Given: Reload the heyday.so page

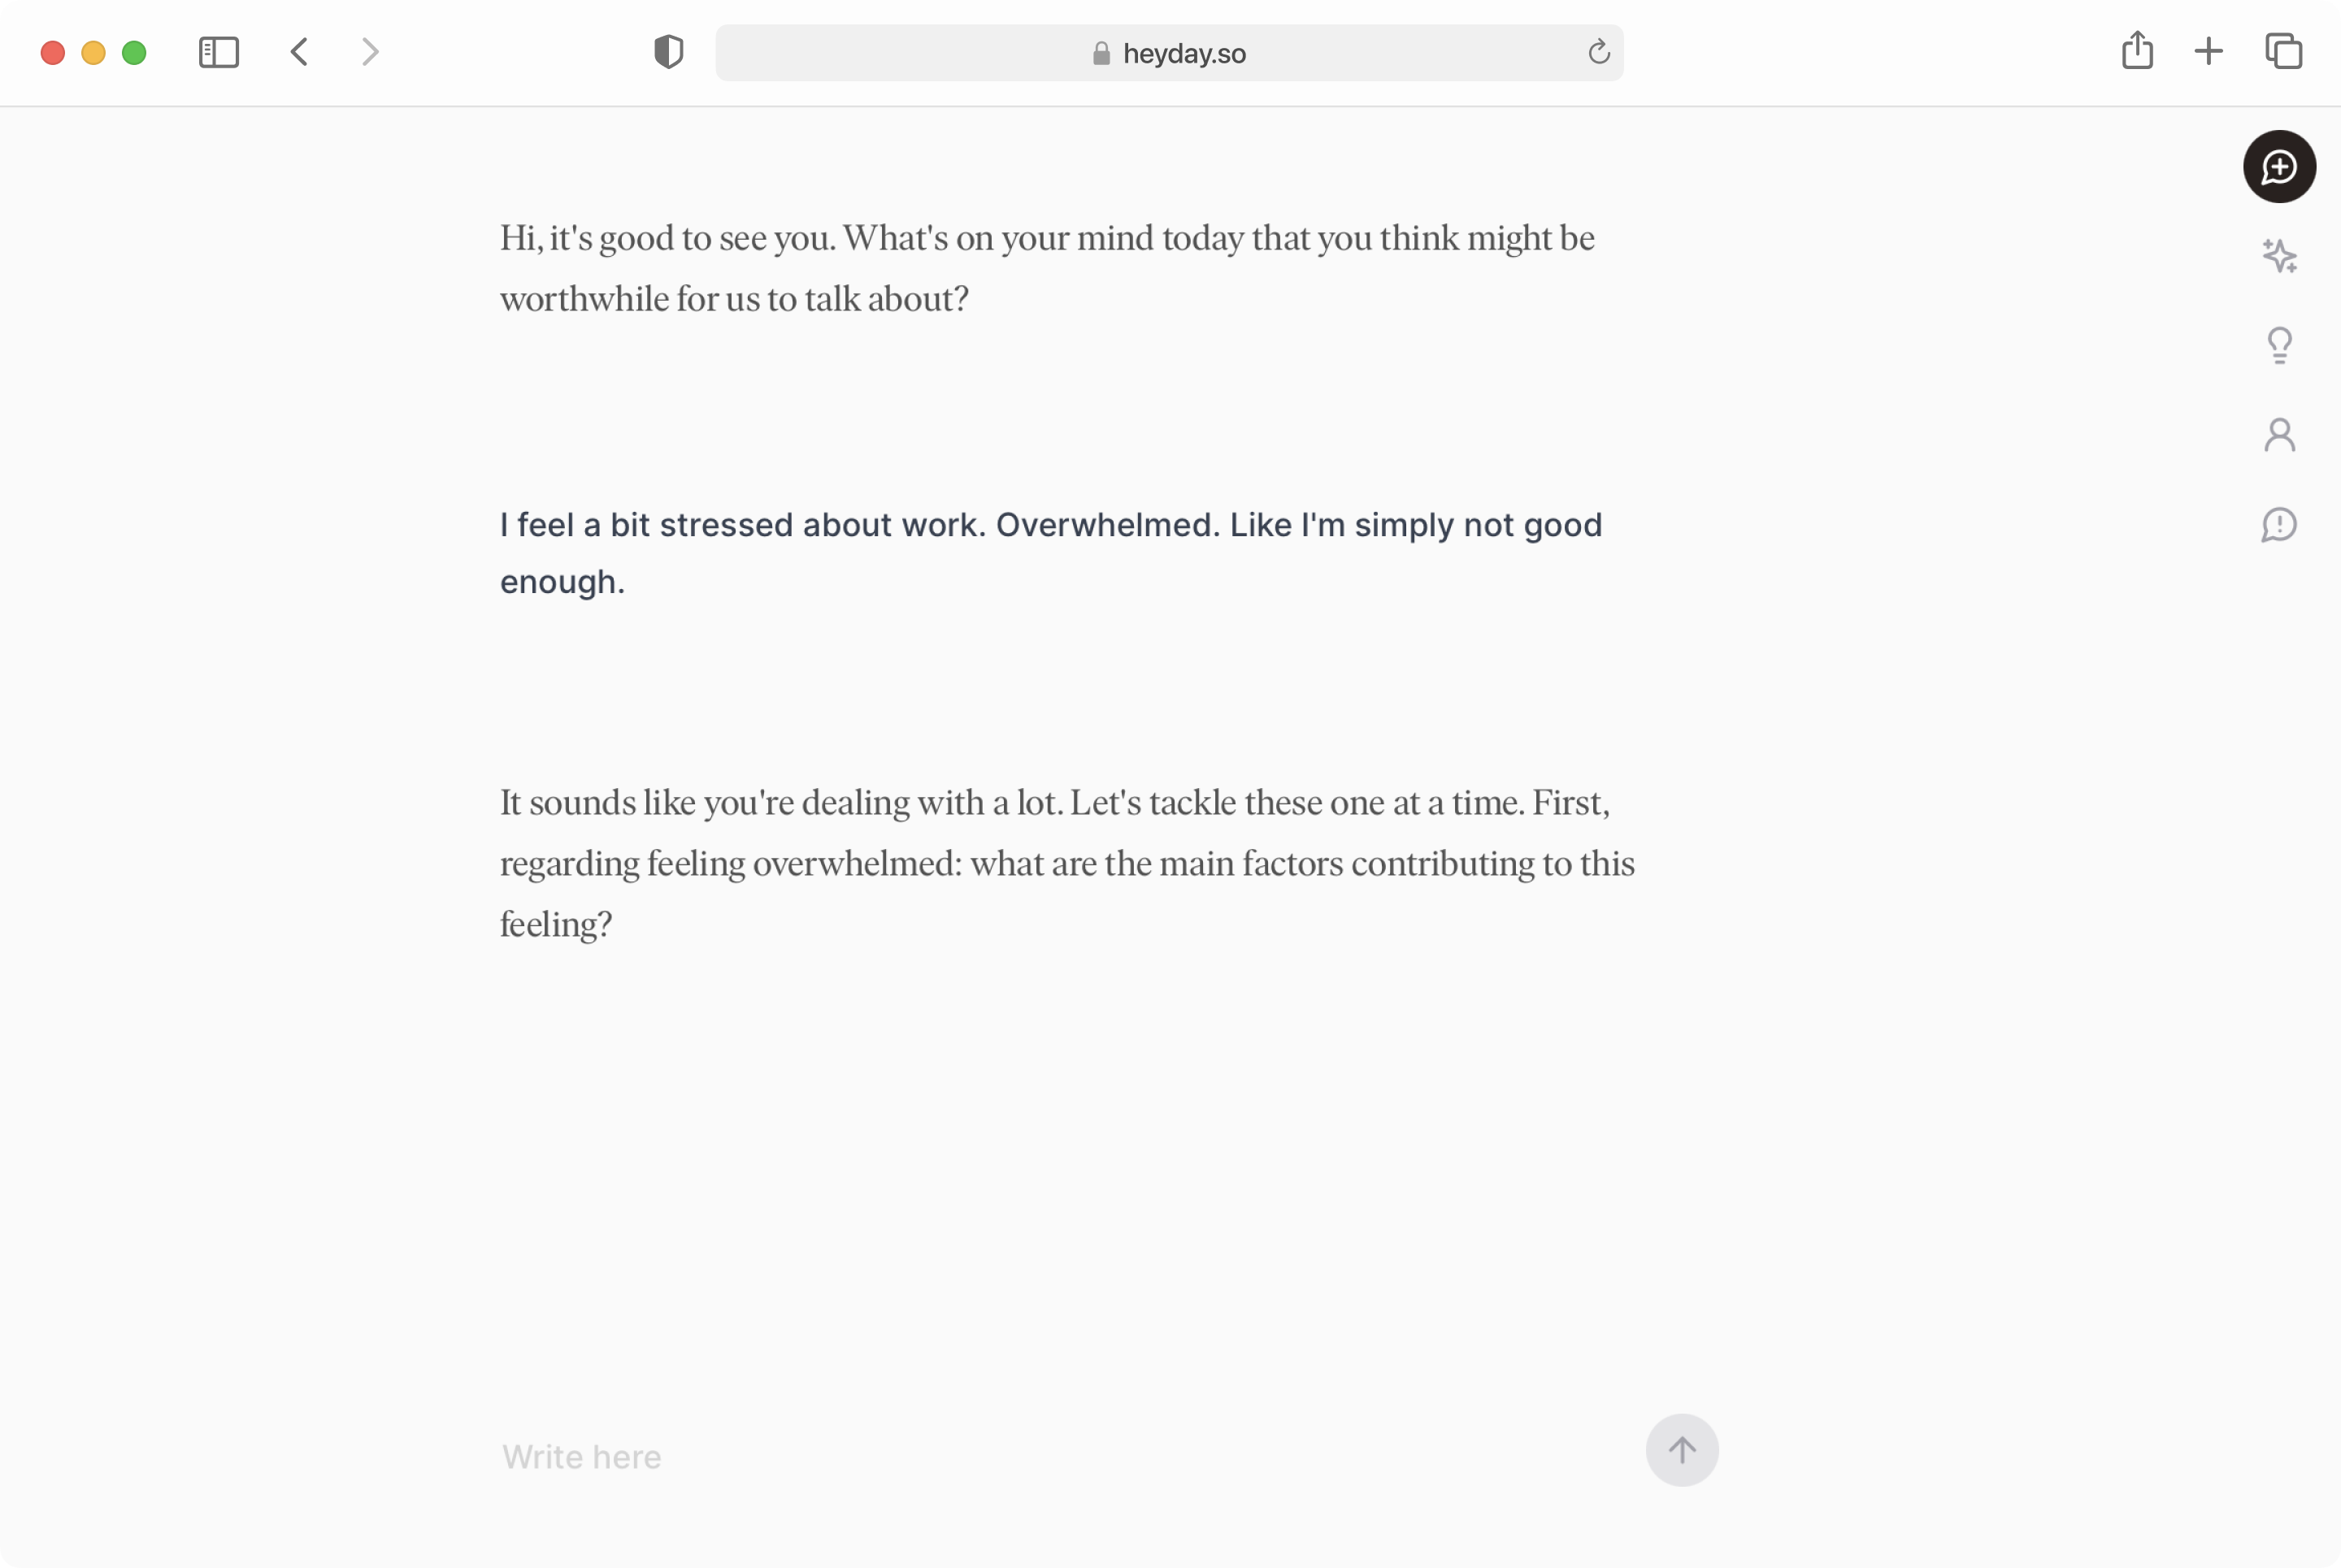Looking at the screenshot, I should pos(1599,52).
